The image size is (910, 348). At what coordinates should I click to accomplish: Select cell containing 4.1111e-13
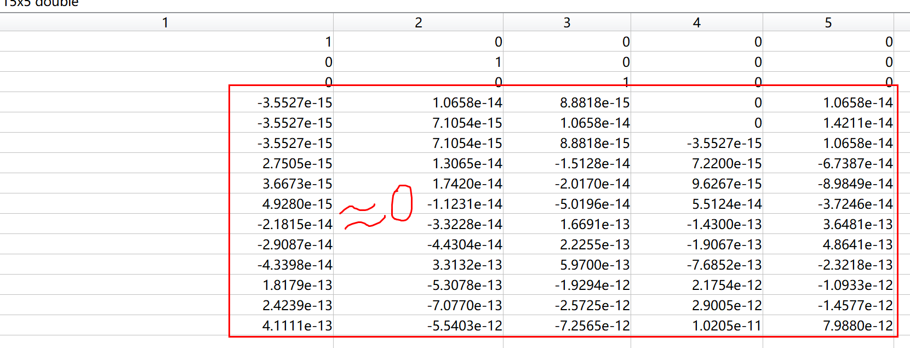167,326
